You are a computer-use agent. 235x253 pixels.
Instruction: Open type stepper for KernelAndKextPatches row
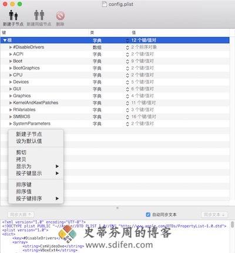pyautogui.click(x=127, y=103)
